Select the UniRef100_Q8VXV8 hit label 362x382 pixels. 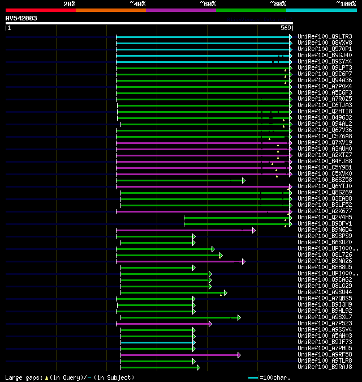click(x=325, y=43)
